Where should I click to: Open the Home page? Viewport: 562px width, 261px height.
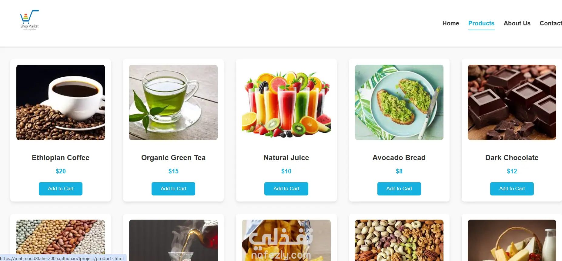[x=450, y=23]
